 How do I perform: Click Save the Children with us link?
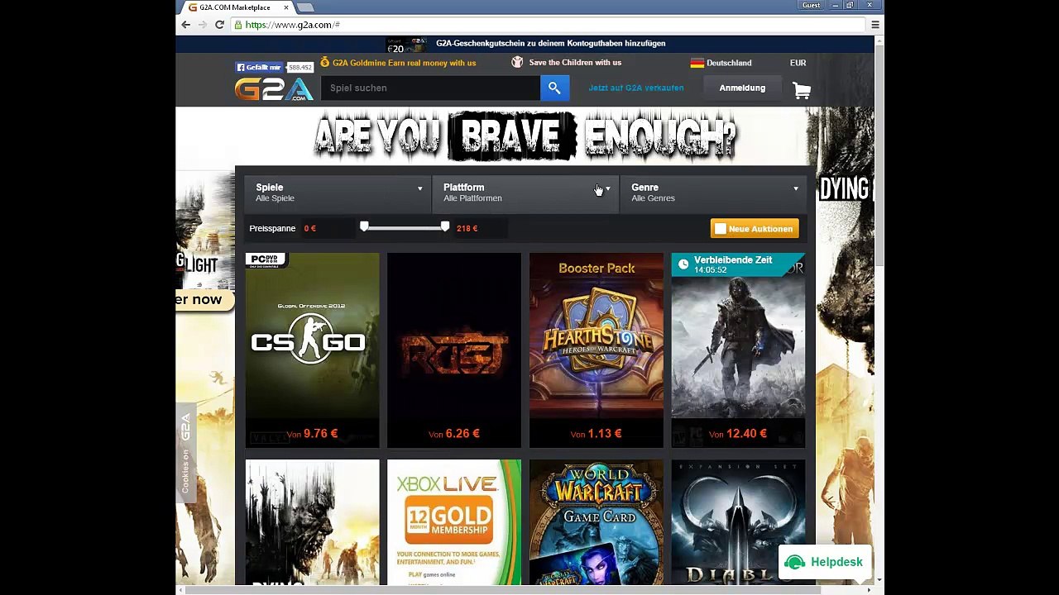575,63
